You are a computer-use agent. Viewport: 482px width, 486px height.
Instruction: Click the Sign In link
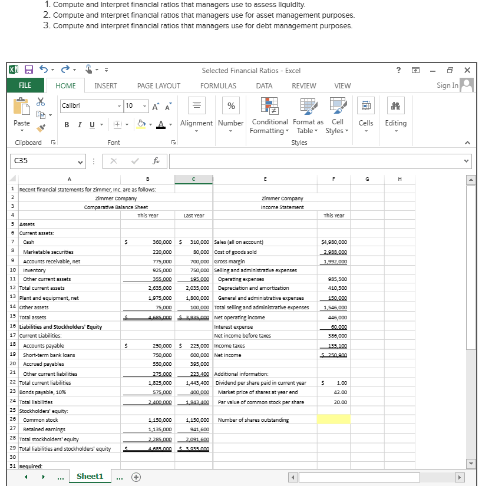coord(449,85)
